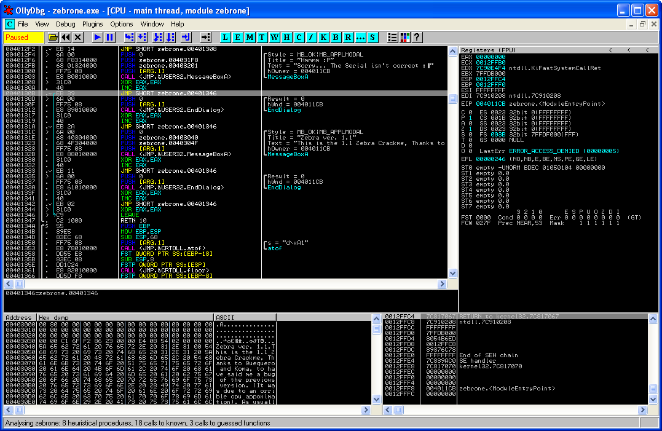Show Patches with the slash button
The height and width of the screenshot is (431, 662).
pos(311,37)
